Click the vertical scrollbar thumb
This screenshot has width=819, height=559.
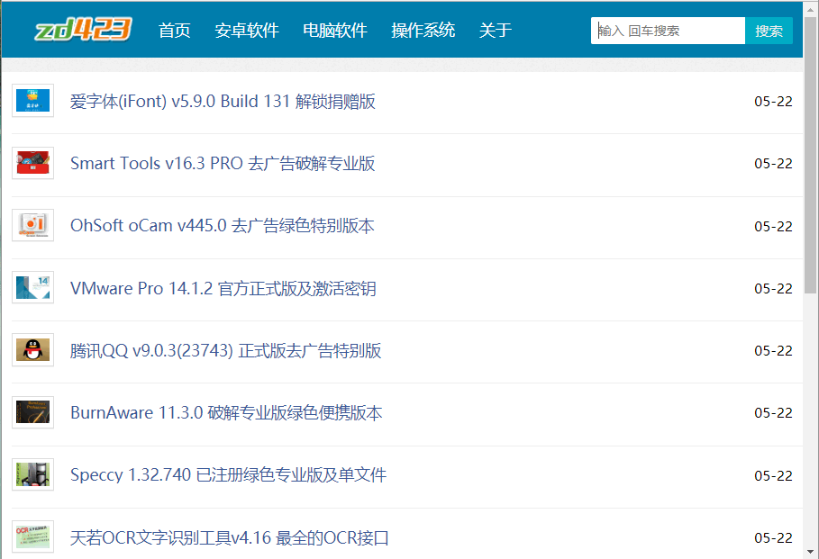pos(810,154)
